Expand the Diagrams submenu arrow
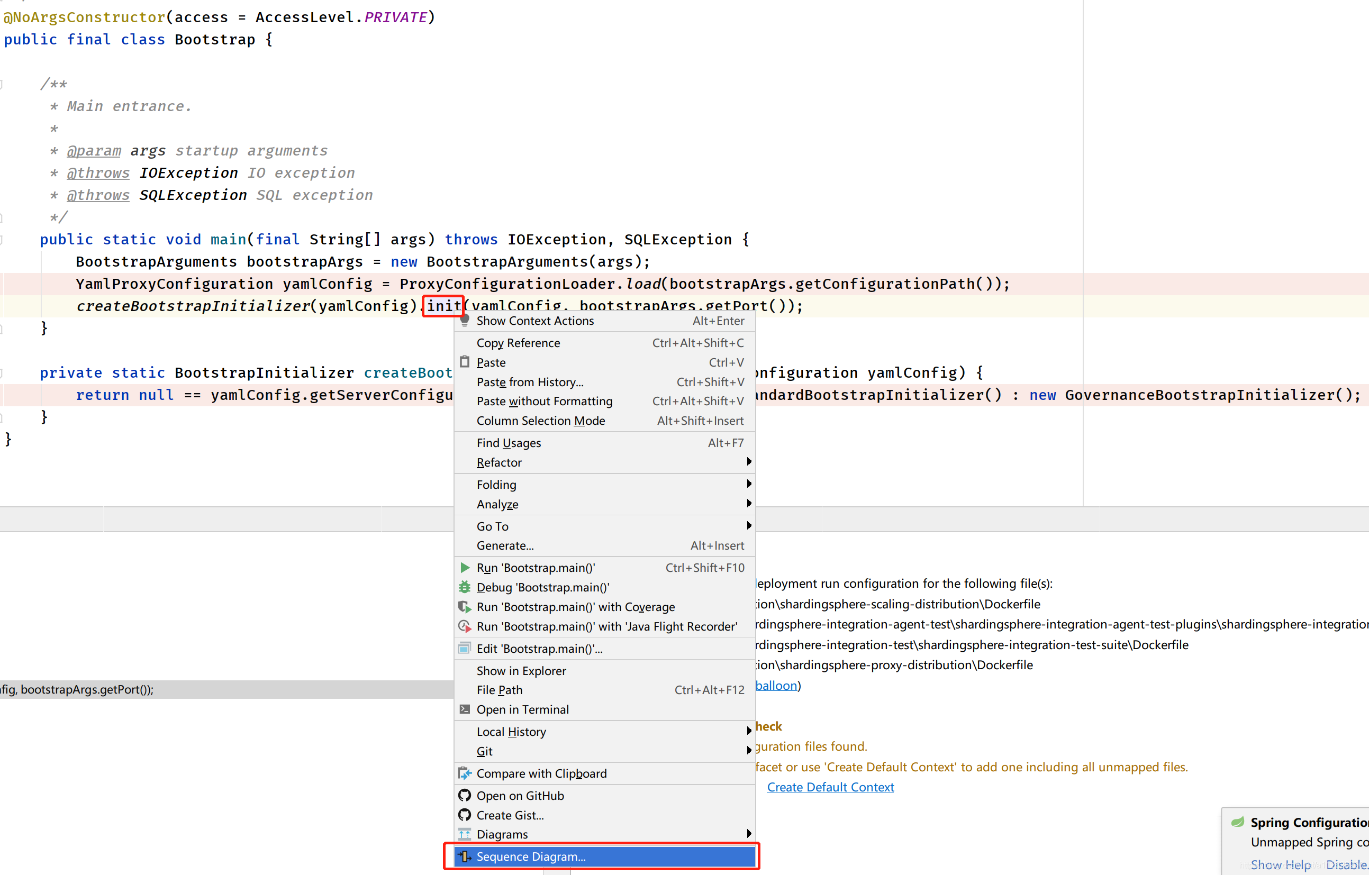The image size is (1369, 875). (749, 834)
